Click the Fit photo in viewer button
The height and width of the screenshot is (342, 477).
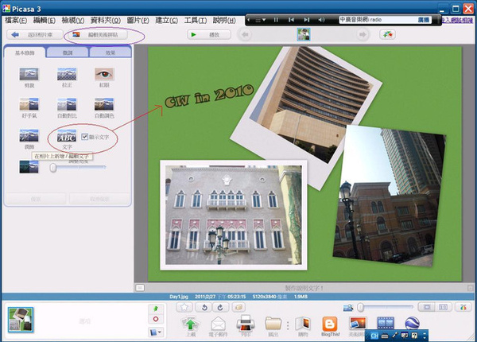pos(426,307)
